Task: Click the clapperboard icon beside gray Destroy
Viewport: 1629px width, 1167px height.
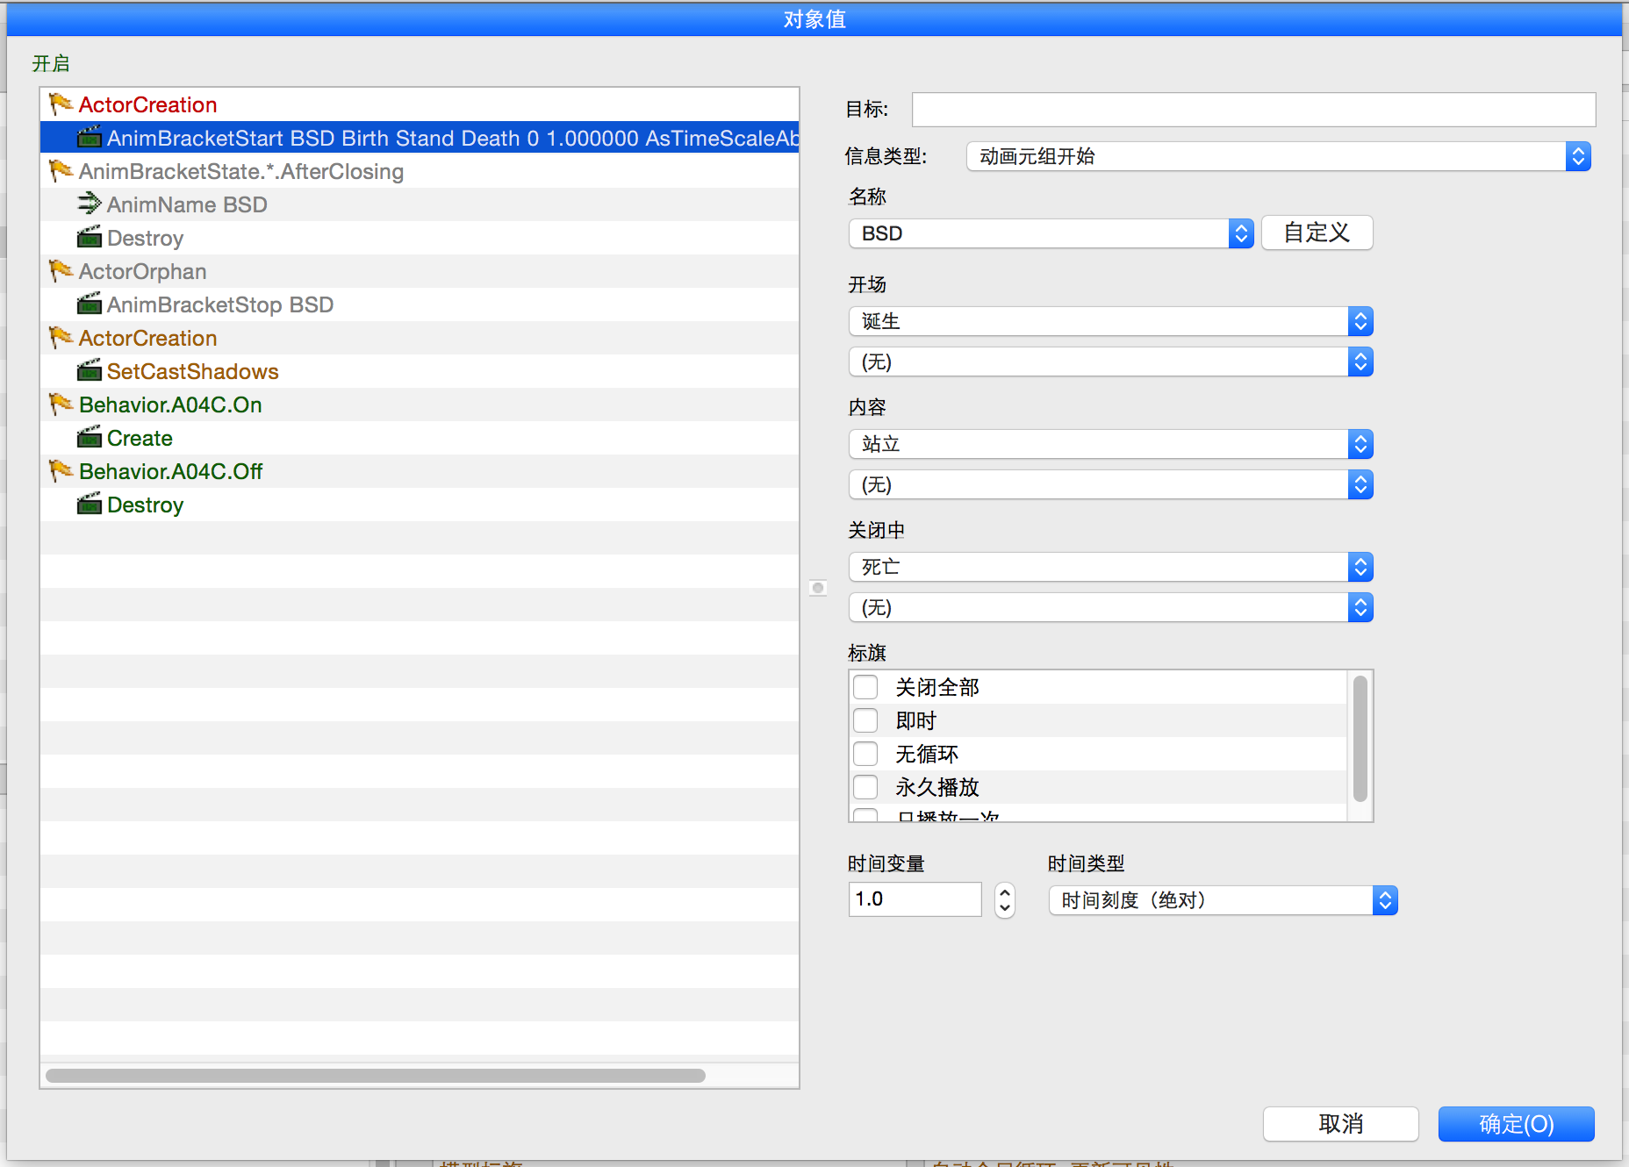Action: 89,238
